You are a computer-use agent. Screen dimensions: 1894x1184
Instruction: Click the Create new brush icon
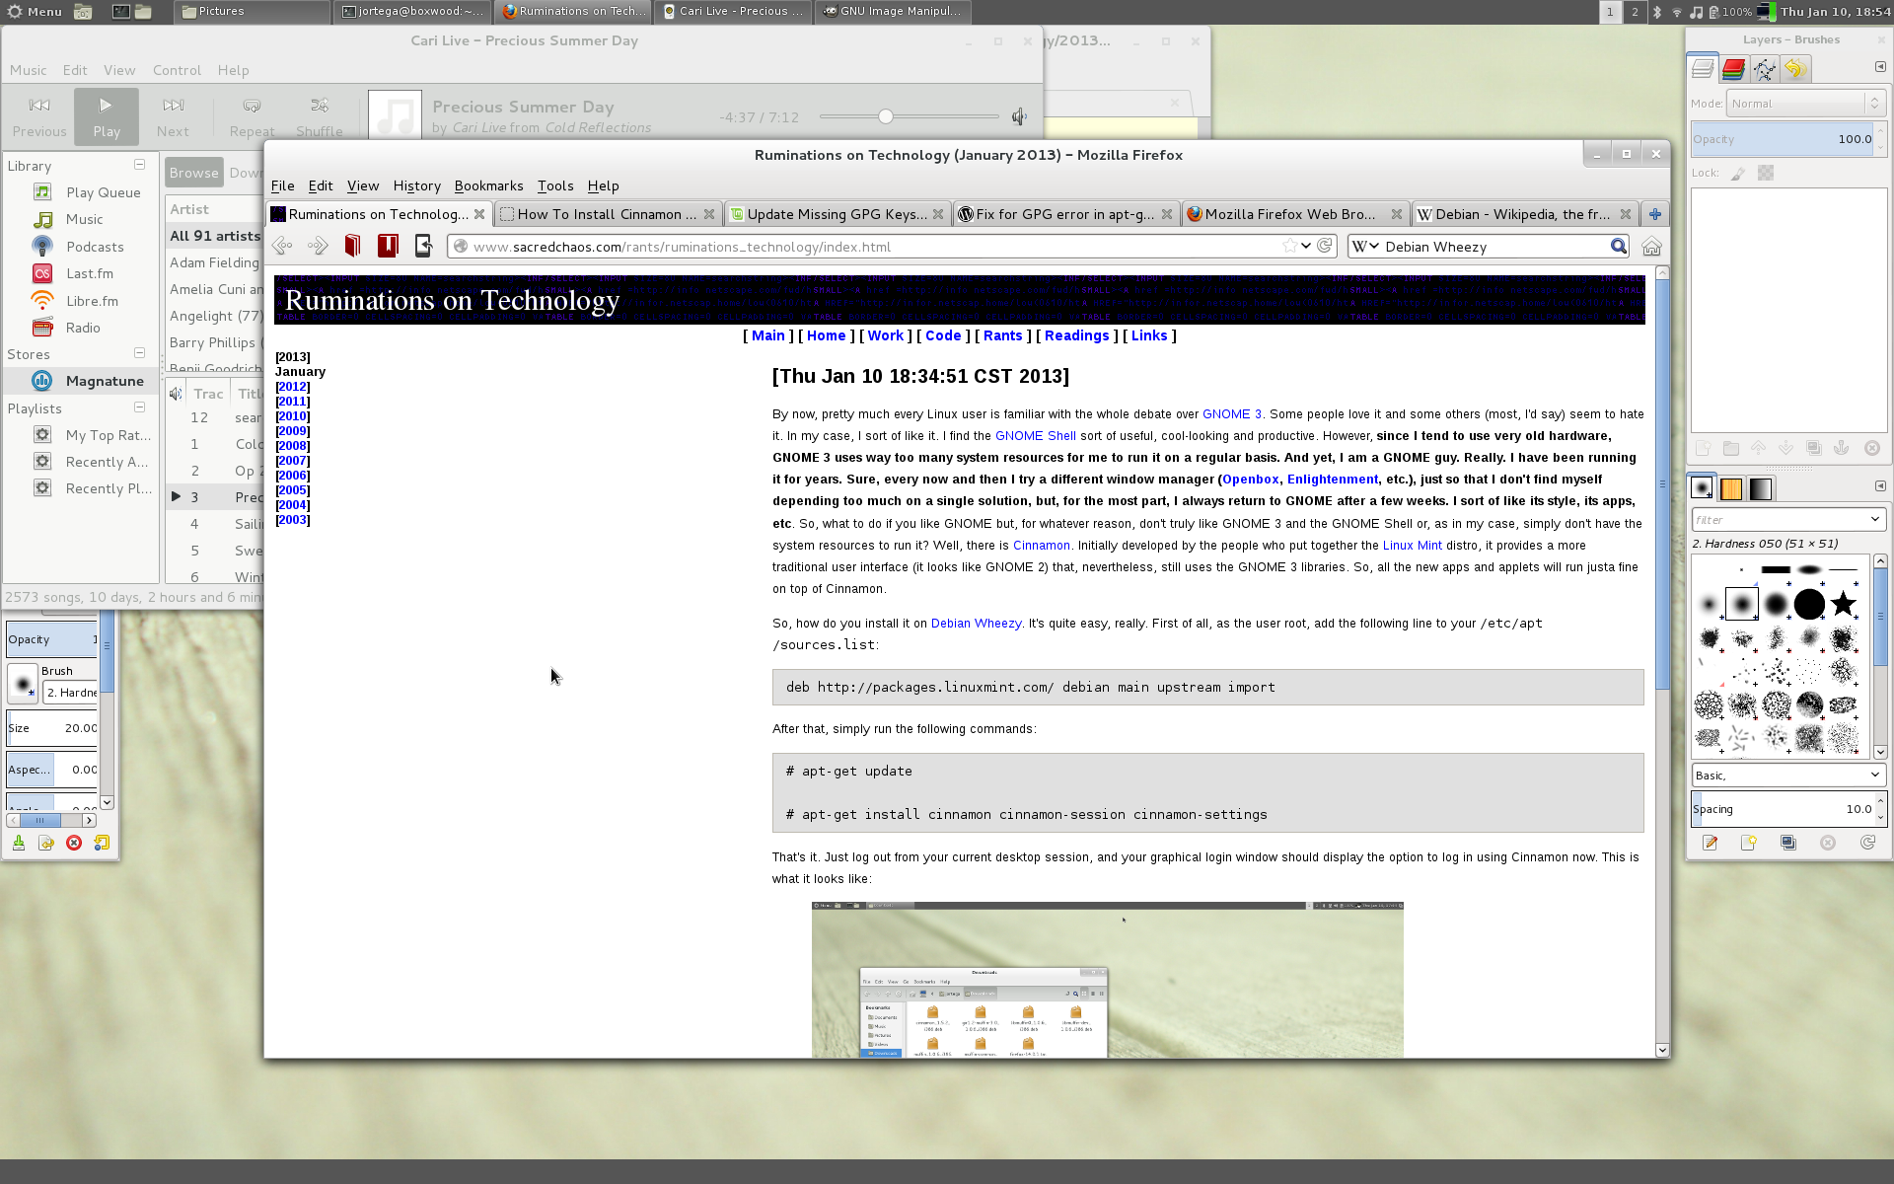(1749, 843)
